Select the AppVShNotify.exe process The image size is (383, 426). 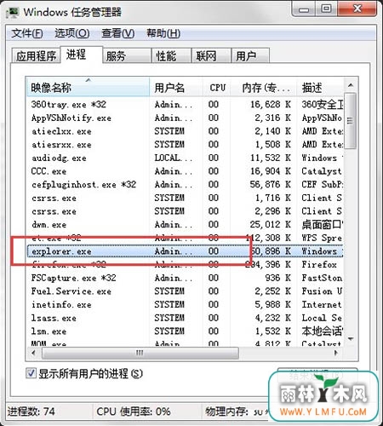tap(185, 118)
